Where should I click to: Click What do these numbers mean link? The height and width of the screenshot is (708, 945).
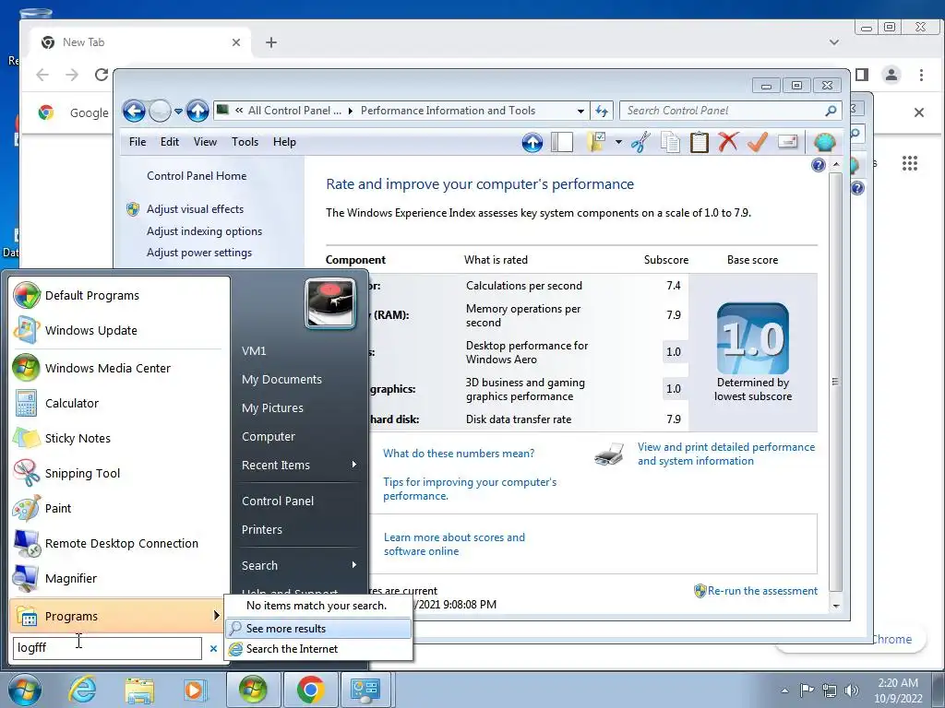point(459,454)
